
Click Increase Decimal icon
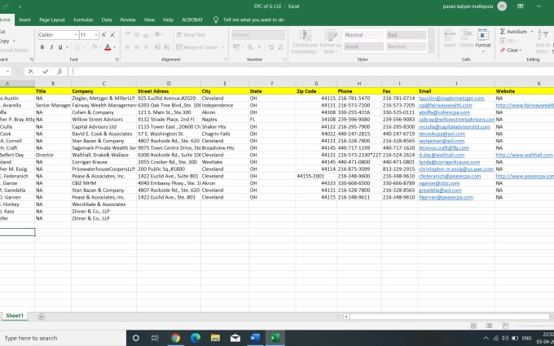pos(271,47)
